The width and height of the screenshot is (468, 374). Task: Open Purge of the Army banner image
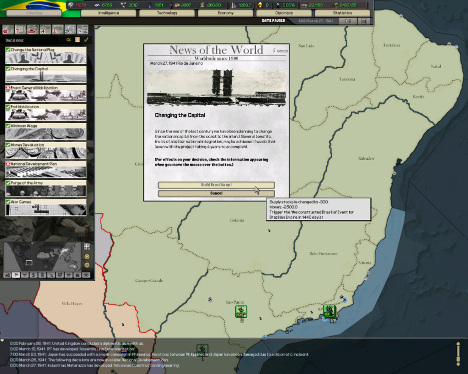tap(46, 190)
